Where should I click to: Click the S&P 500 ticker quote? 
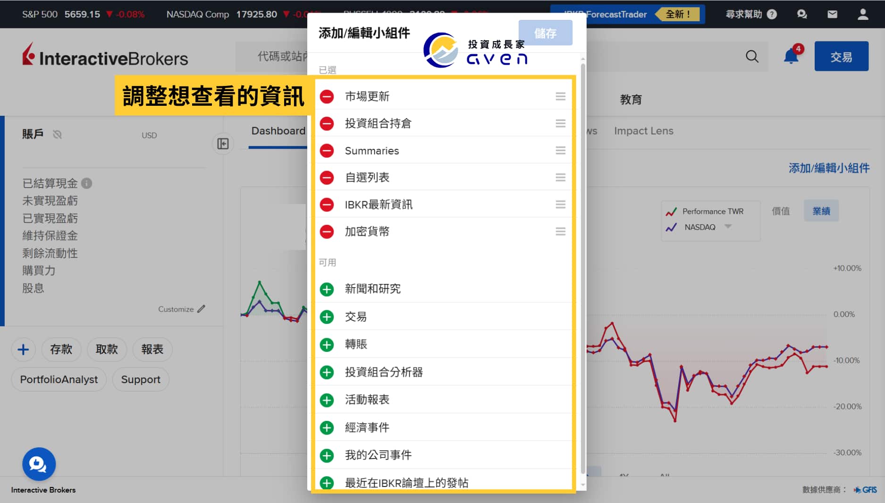(x=83, y=14)
